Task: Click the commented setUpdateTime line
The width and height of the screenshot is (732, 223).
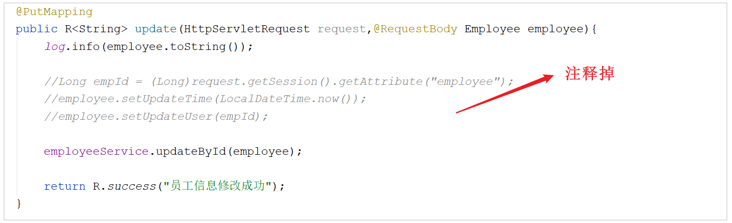Action: tap(205, 99)
